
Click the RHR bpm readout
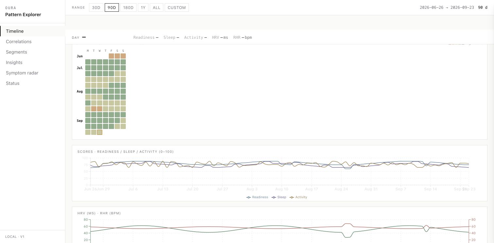click(x=242, y=37)
